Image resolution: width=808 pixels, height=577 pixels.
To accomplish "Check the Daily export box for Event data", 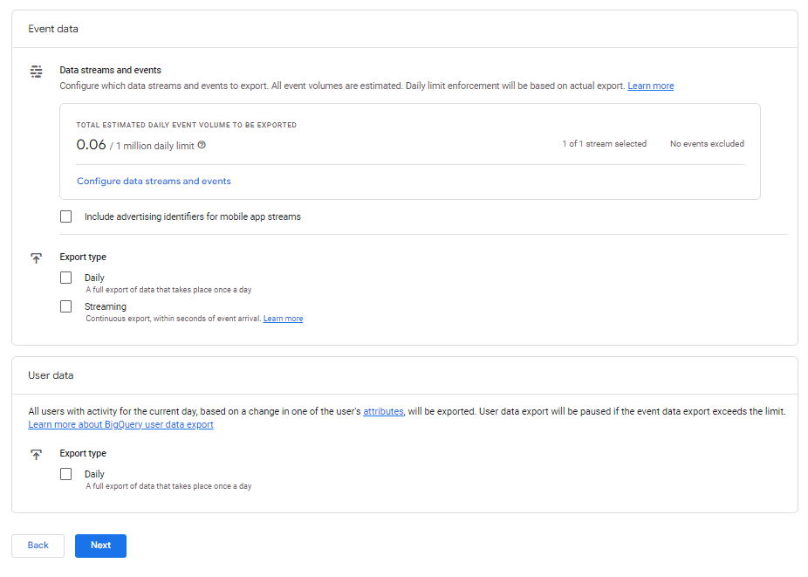I will tap(66, 278).
